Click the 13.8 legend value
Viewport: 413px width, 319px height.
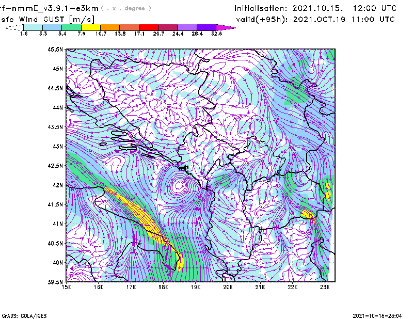(120, 34)
